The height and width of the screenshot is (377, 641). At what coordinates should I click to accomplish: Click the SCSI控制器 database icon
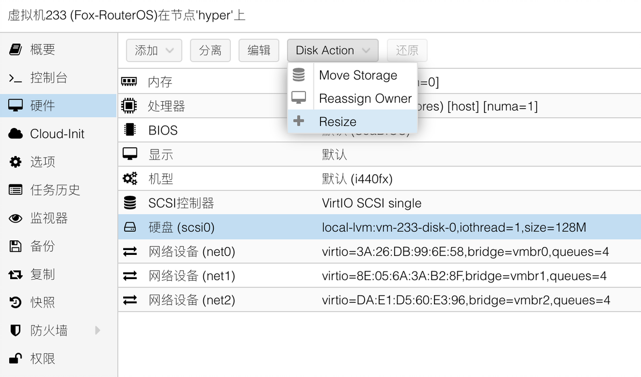[130, 203]
